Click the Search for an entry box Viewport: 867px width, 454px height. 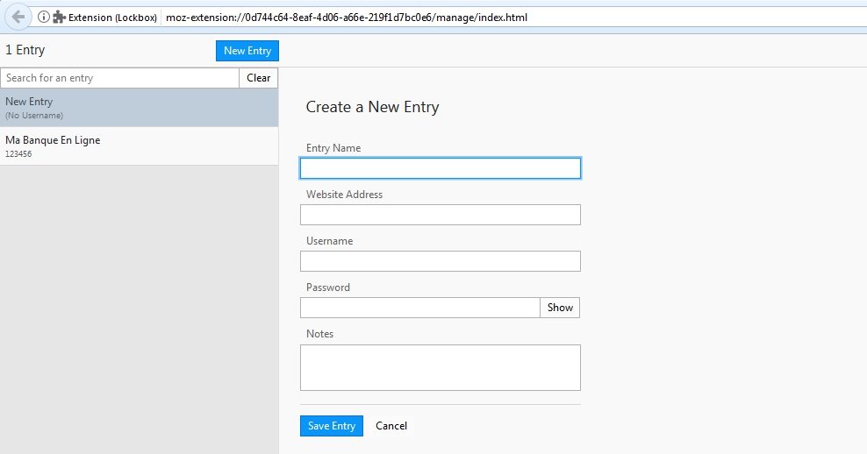120,78
